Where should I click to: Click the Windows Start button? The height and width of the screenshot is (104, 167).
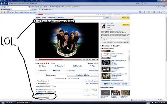[x=3, y=102]
